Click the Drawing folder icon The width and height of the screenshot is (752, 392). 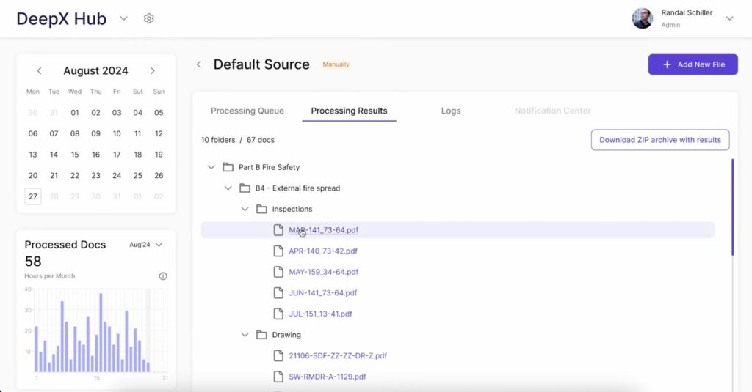tap(261, 335)
